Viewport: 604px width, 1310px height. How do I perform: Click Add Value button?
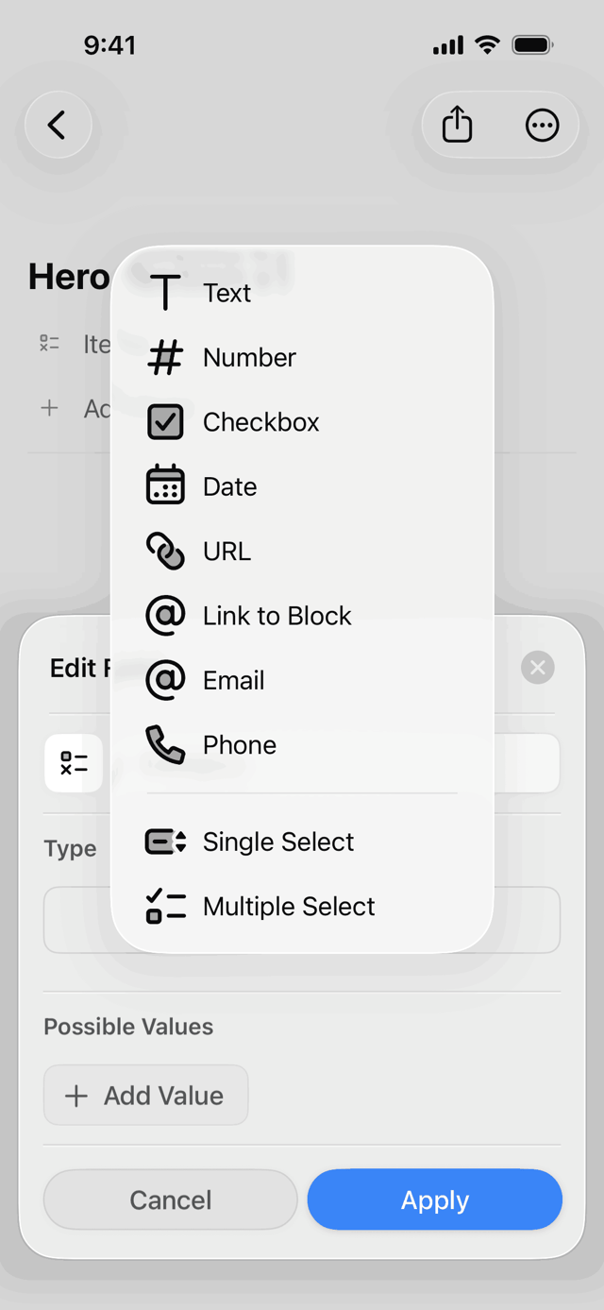(x=146, y=1096)
